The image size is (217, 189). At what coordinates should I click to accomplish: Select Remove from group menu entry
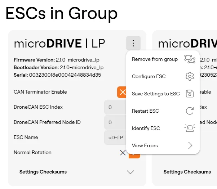tap(163, 59)
